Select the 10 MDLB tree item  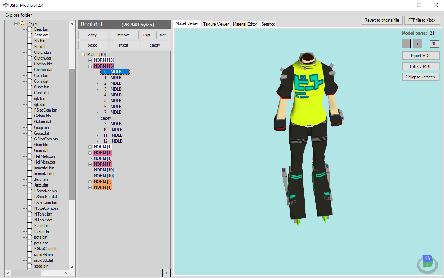pos(113,130)
